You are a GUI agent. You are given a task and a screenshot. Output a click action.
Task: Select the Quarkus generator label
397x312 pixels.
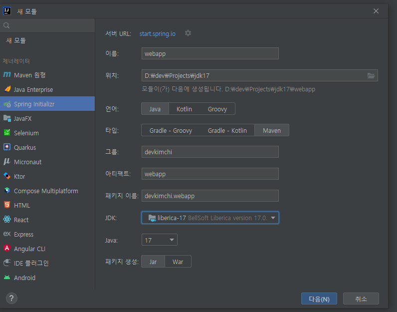click(25, 147)
